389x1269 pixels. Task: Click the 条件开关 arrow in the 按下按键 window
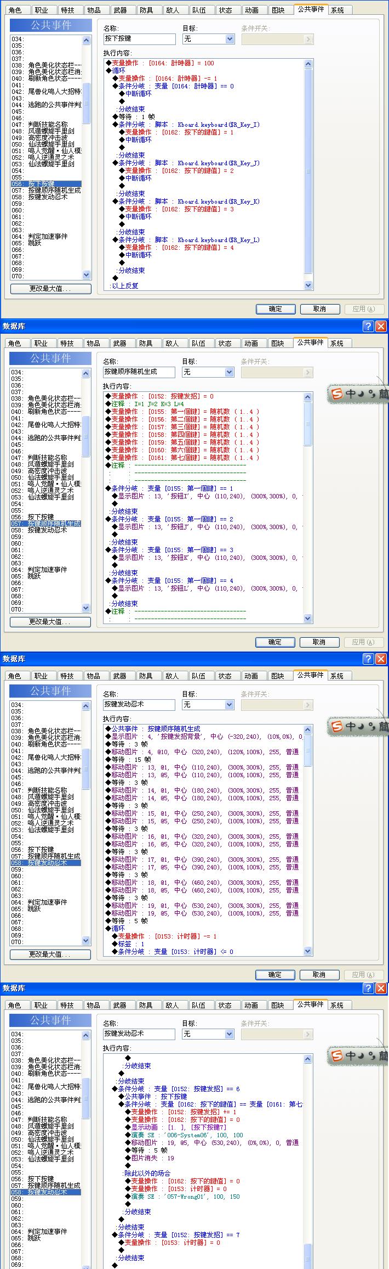[x=308, y=39]
